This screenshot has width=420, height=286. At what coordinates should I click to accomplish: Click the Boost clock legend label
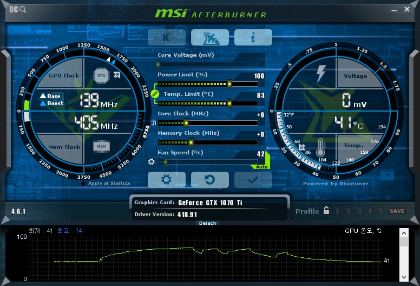(x=52, y=103)
